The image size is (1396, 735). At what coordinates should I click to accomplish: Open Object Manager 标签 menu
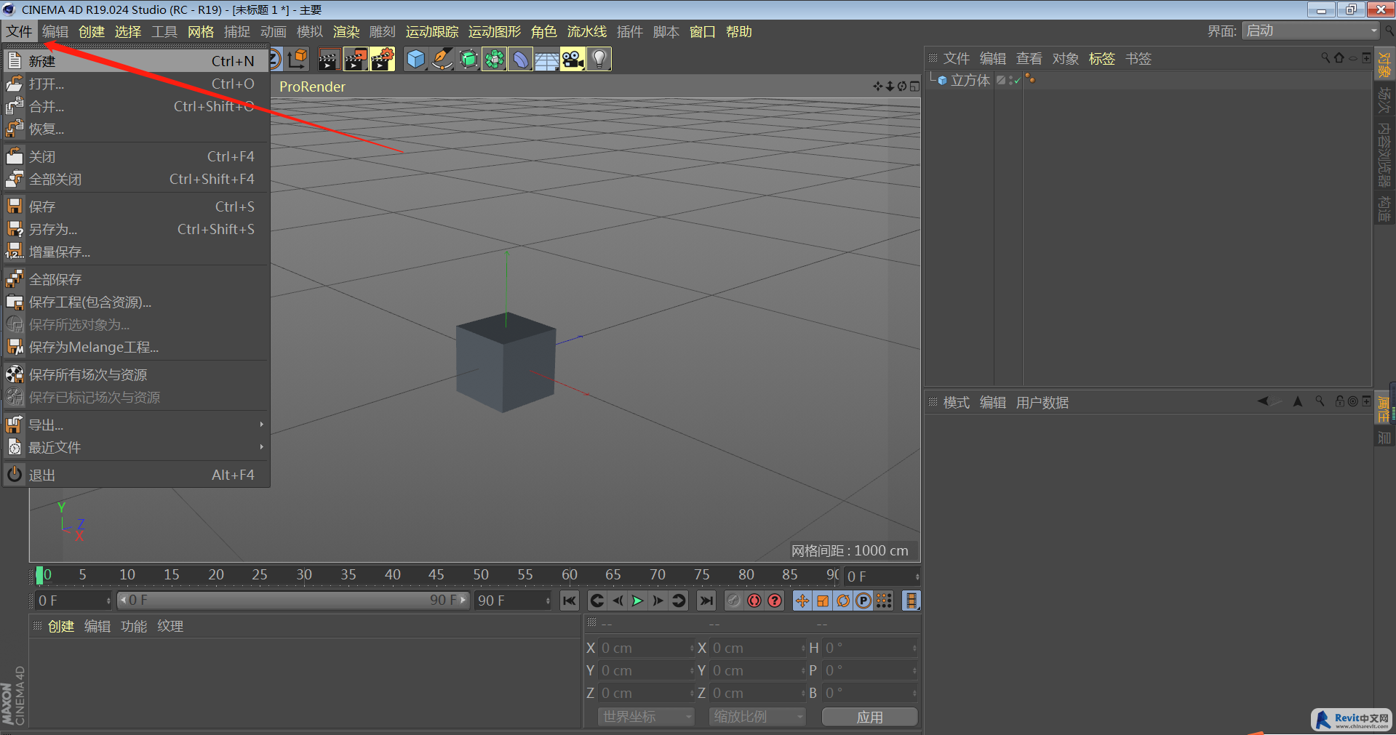pos(1101,59)
